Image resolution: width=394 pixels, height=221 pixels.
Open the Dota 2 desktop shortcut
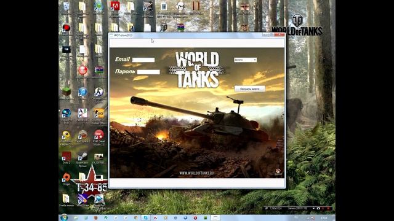pyautogui.click(x=66, y=157)
